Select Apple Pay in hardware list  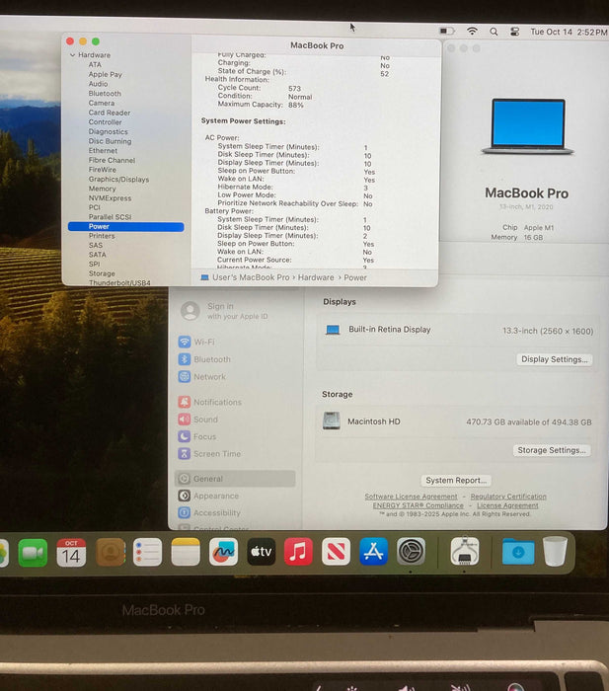point(106,74)
